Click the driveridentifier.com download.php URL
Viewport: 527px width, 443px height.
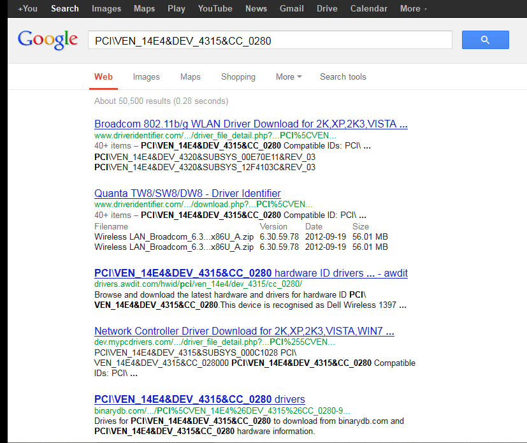(x=203, y=205)
